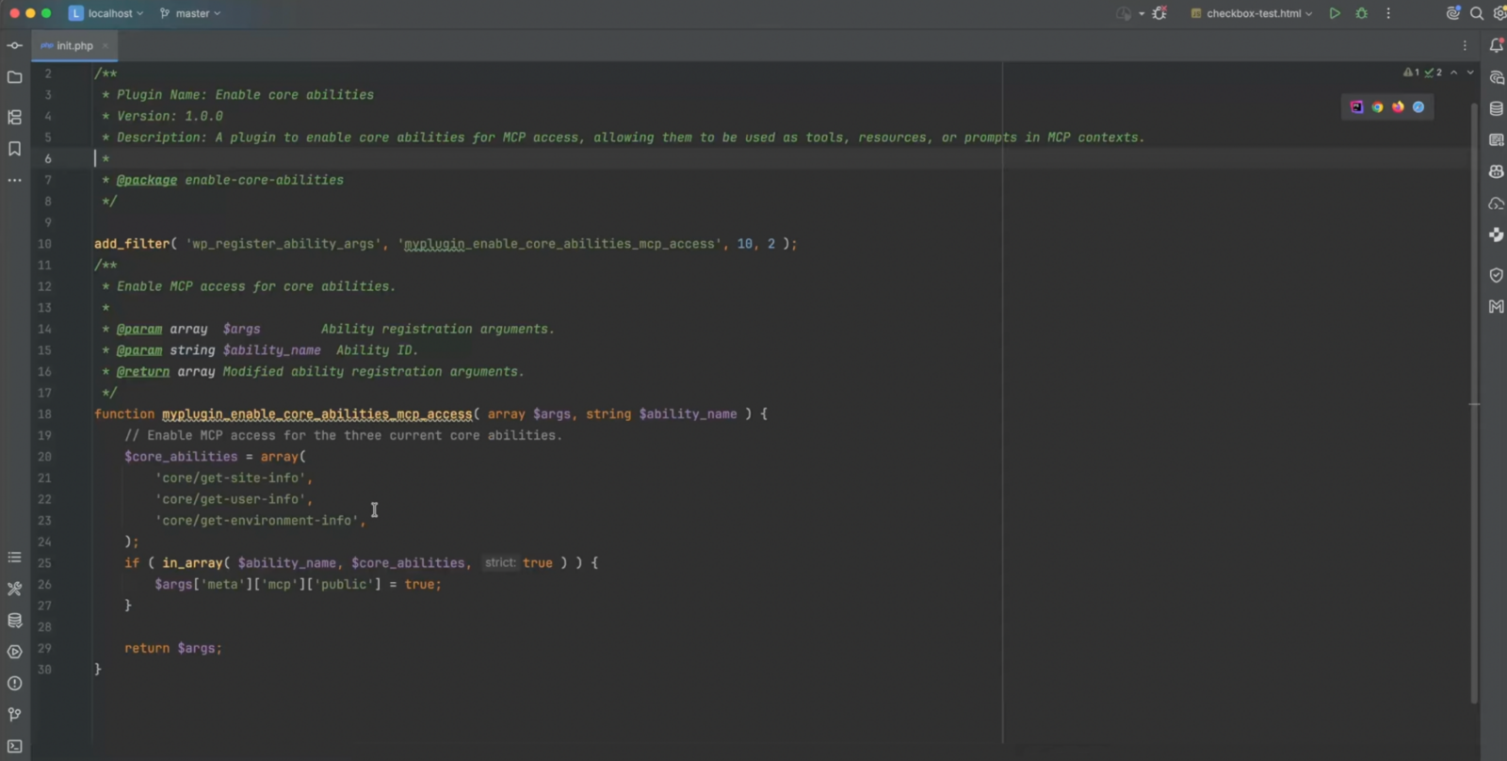
Task: Open the AI Chat panel in right sidebar
Action: pos(1496,77)
